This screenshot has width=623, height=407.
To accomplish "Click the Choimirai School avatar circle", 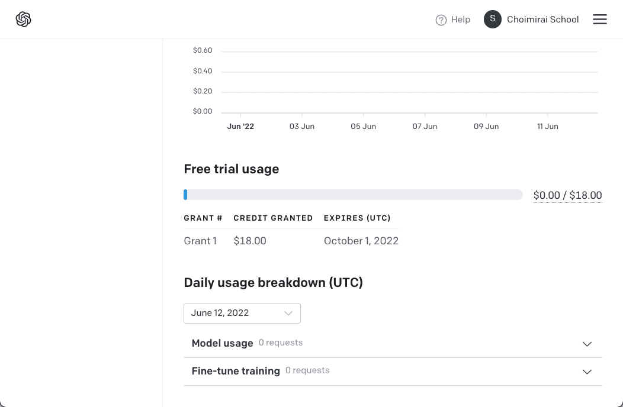I will click(493, 20).
